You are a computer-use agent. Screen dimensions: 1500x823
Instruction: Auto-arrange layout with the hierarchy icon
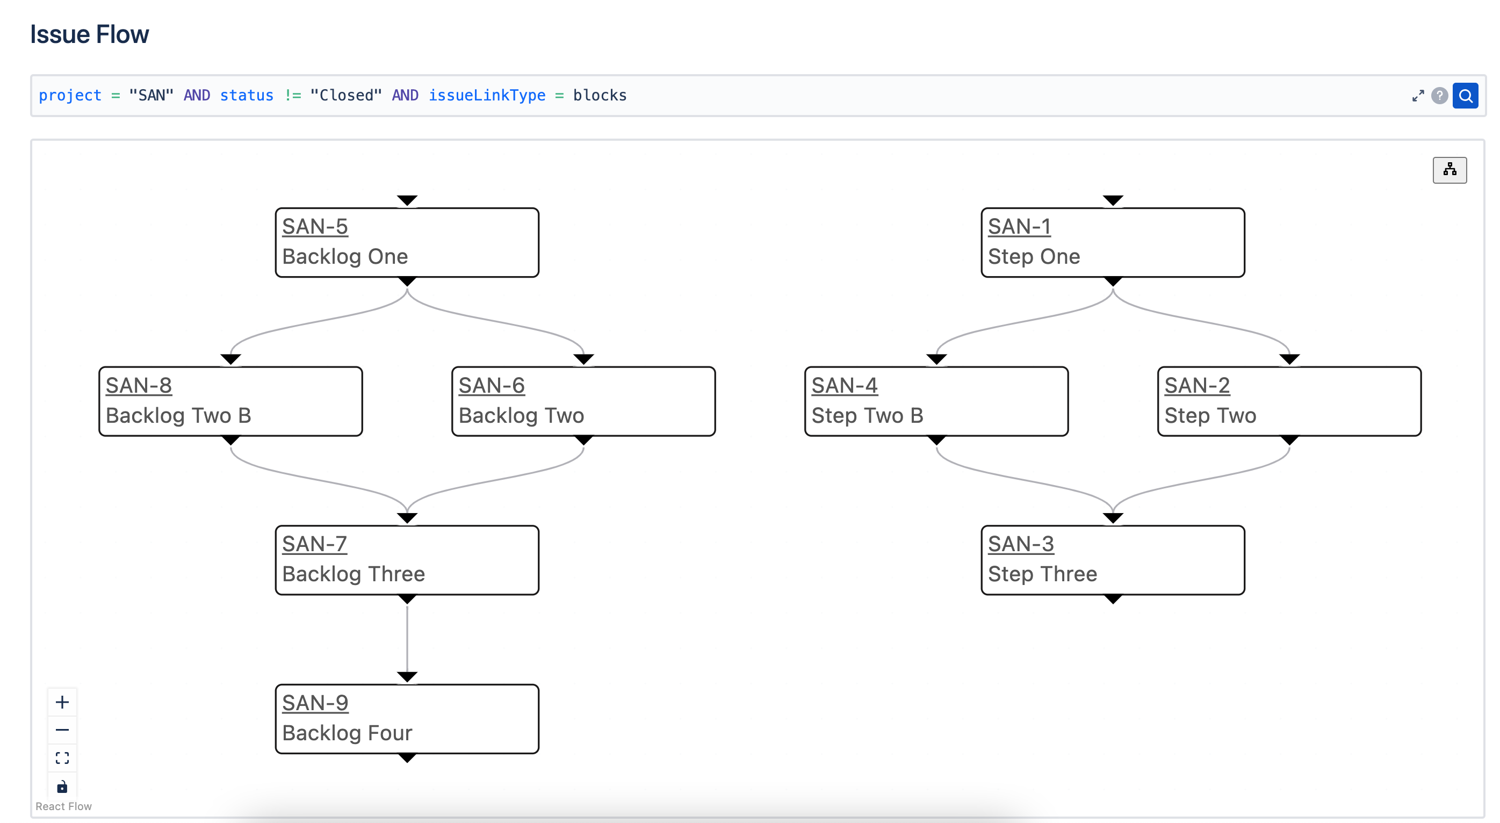pos(1450,170)
